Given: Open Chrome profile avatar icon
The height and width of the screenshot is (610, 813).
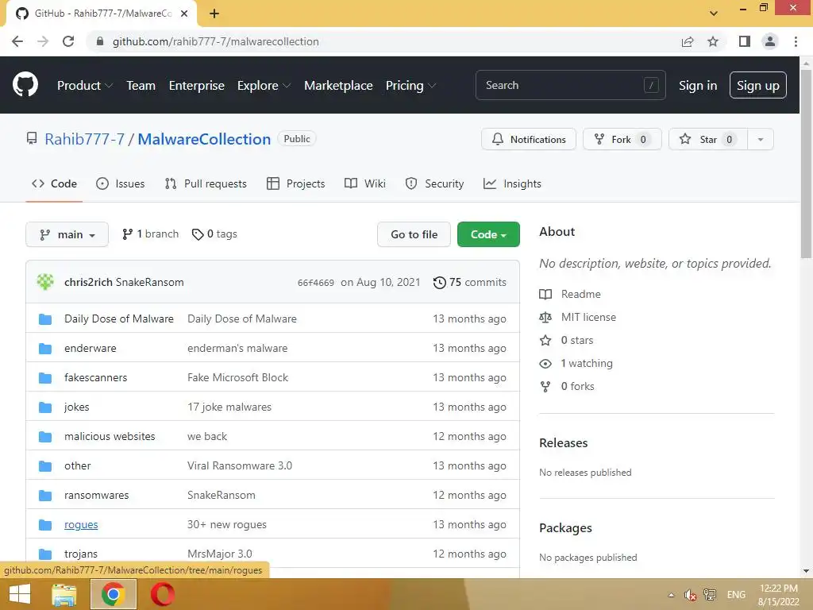Looking at the screenshot, I should click(x=770, y=41).
